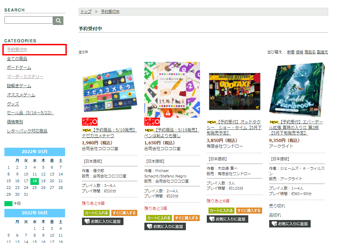338x243 pixels.
Task: Select date 31 in May 2022 calendar
Action: pos(26,194)
